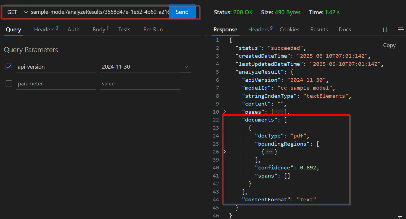Switch to the Body tab
Image resolution: width=406 pixels, height=219 pixels.
98,29
